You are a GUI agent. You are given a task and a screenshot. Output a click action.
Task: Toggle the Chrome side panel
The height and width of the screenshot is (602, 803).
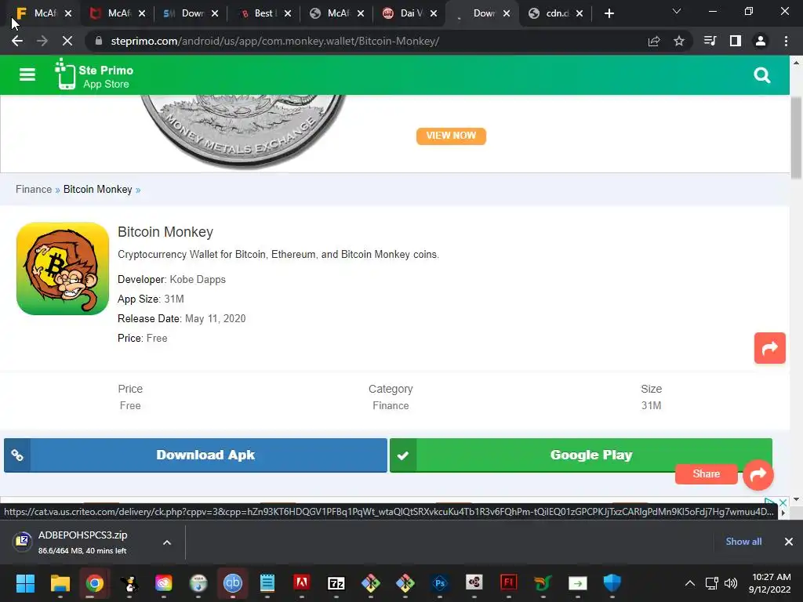[x=736, y=41]
